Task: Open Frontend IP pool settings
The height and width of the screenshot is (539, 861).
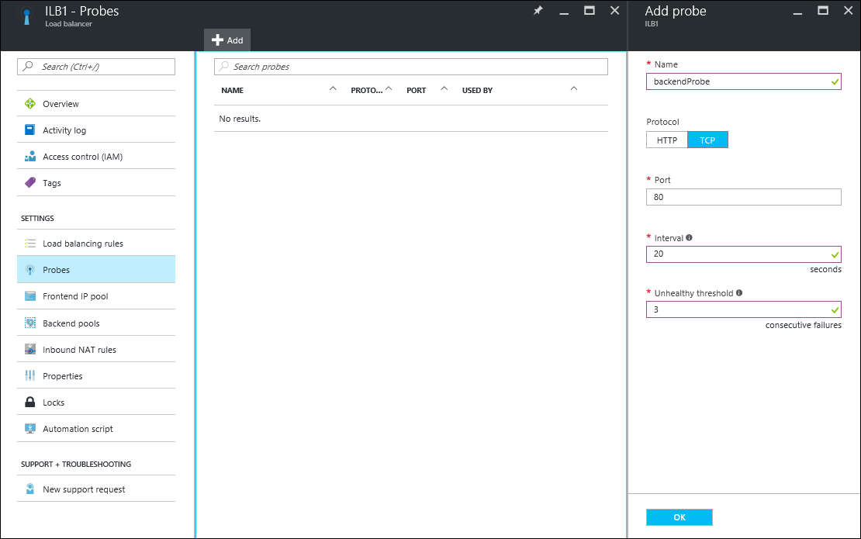Action: click(x=75, y=296)
